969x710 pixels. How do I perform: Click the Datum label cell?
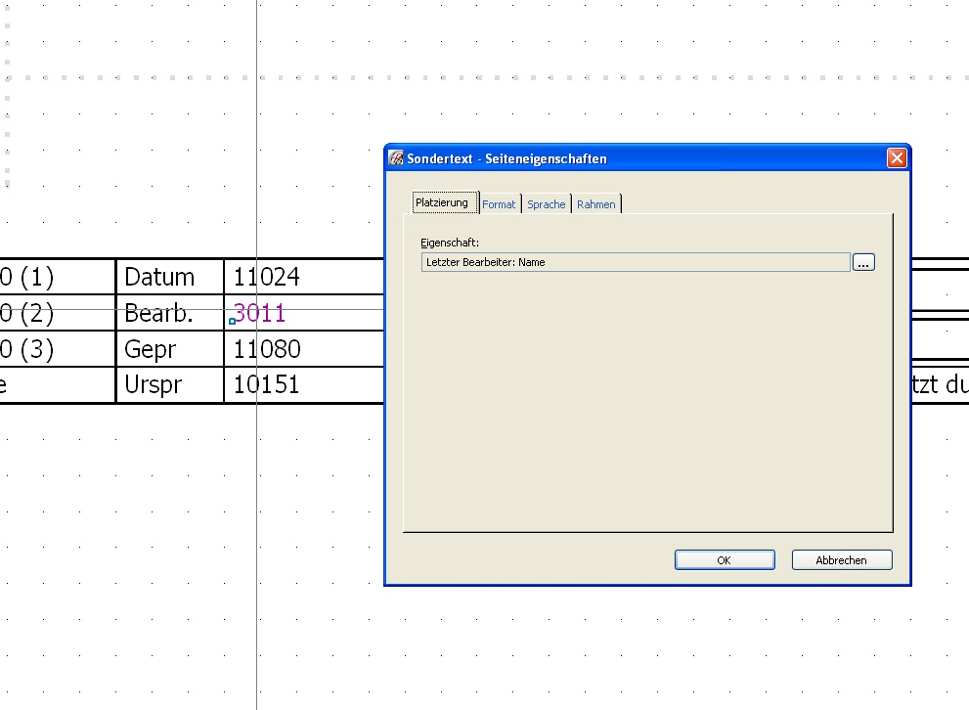pos(159,278)
